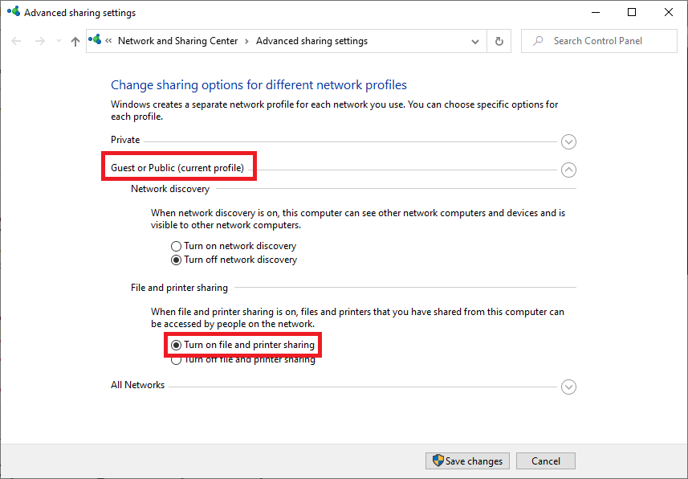Click the Network and Sharing Center breadcrumb
The image size is (688, 479).
click(177, 41)
